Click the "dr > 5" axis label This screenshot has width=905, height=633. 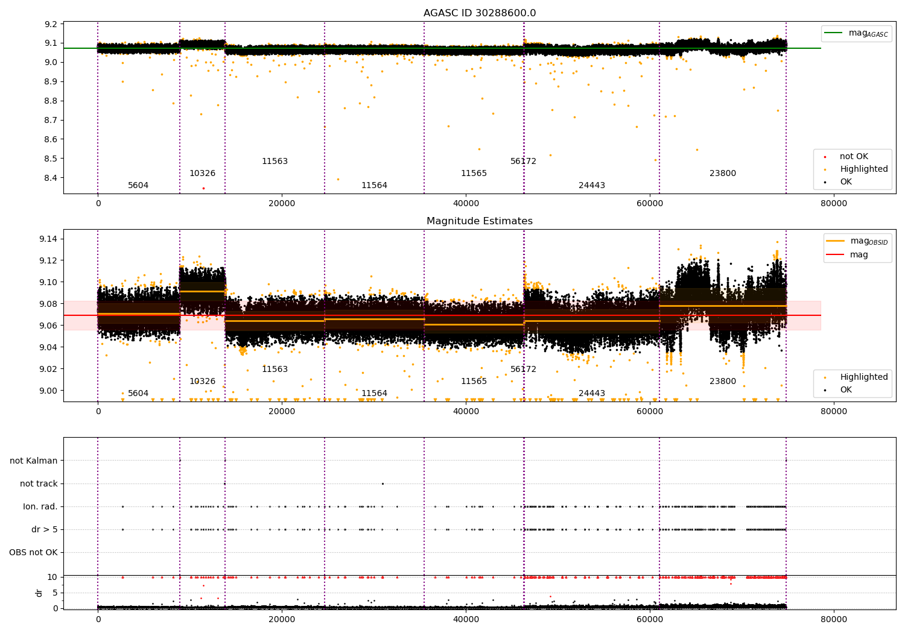45,530
